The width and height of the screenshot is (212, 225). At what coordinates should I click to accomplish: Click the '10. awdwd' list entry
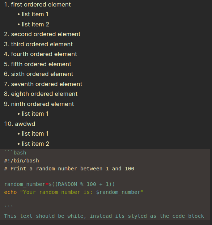pyautogui.click(x=20, y=124)
